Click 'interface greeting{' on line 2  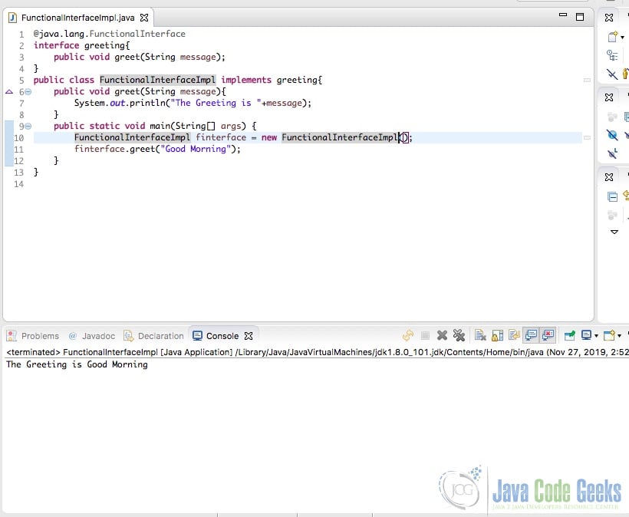pos(81,45)
